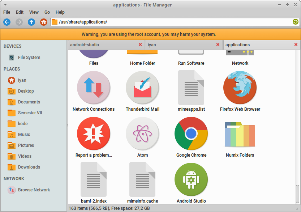This screenshot has width=301, height=212.
Task: Close the android-studio tab
Action: (140, 44)
